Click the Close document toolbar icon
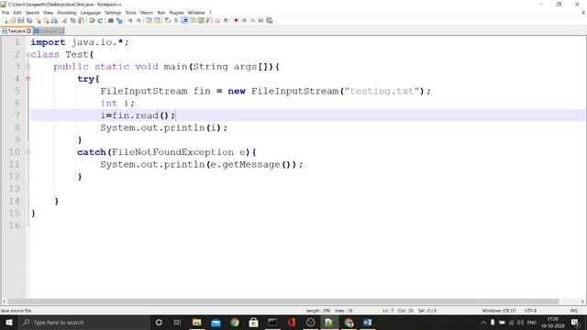587x330 pixels. (x=39, y=20)
